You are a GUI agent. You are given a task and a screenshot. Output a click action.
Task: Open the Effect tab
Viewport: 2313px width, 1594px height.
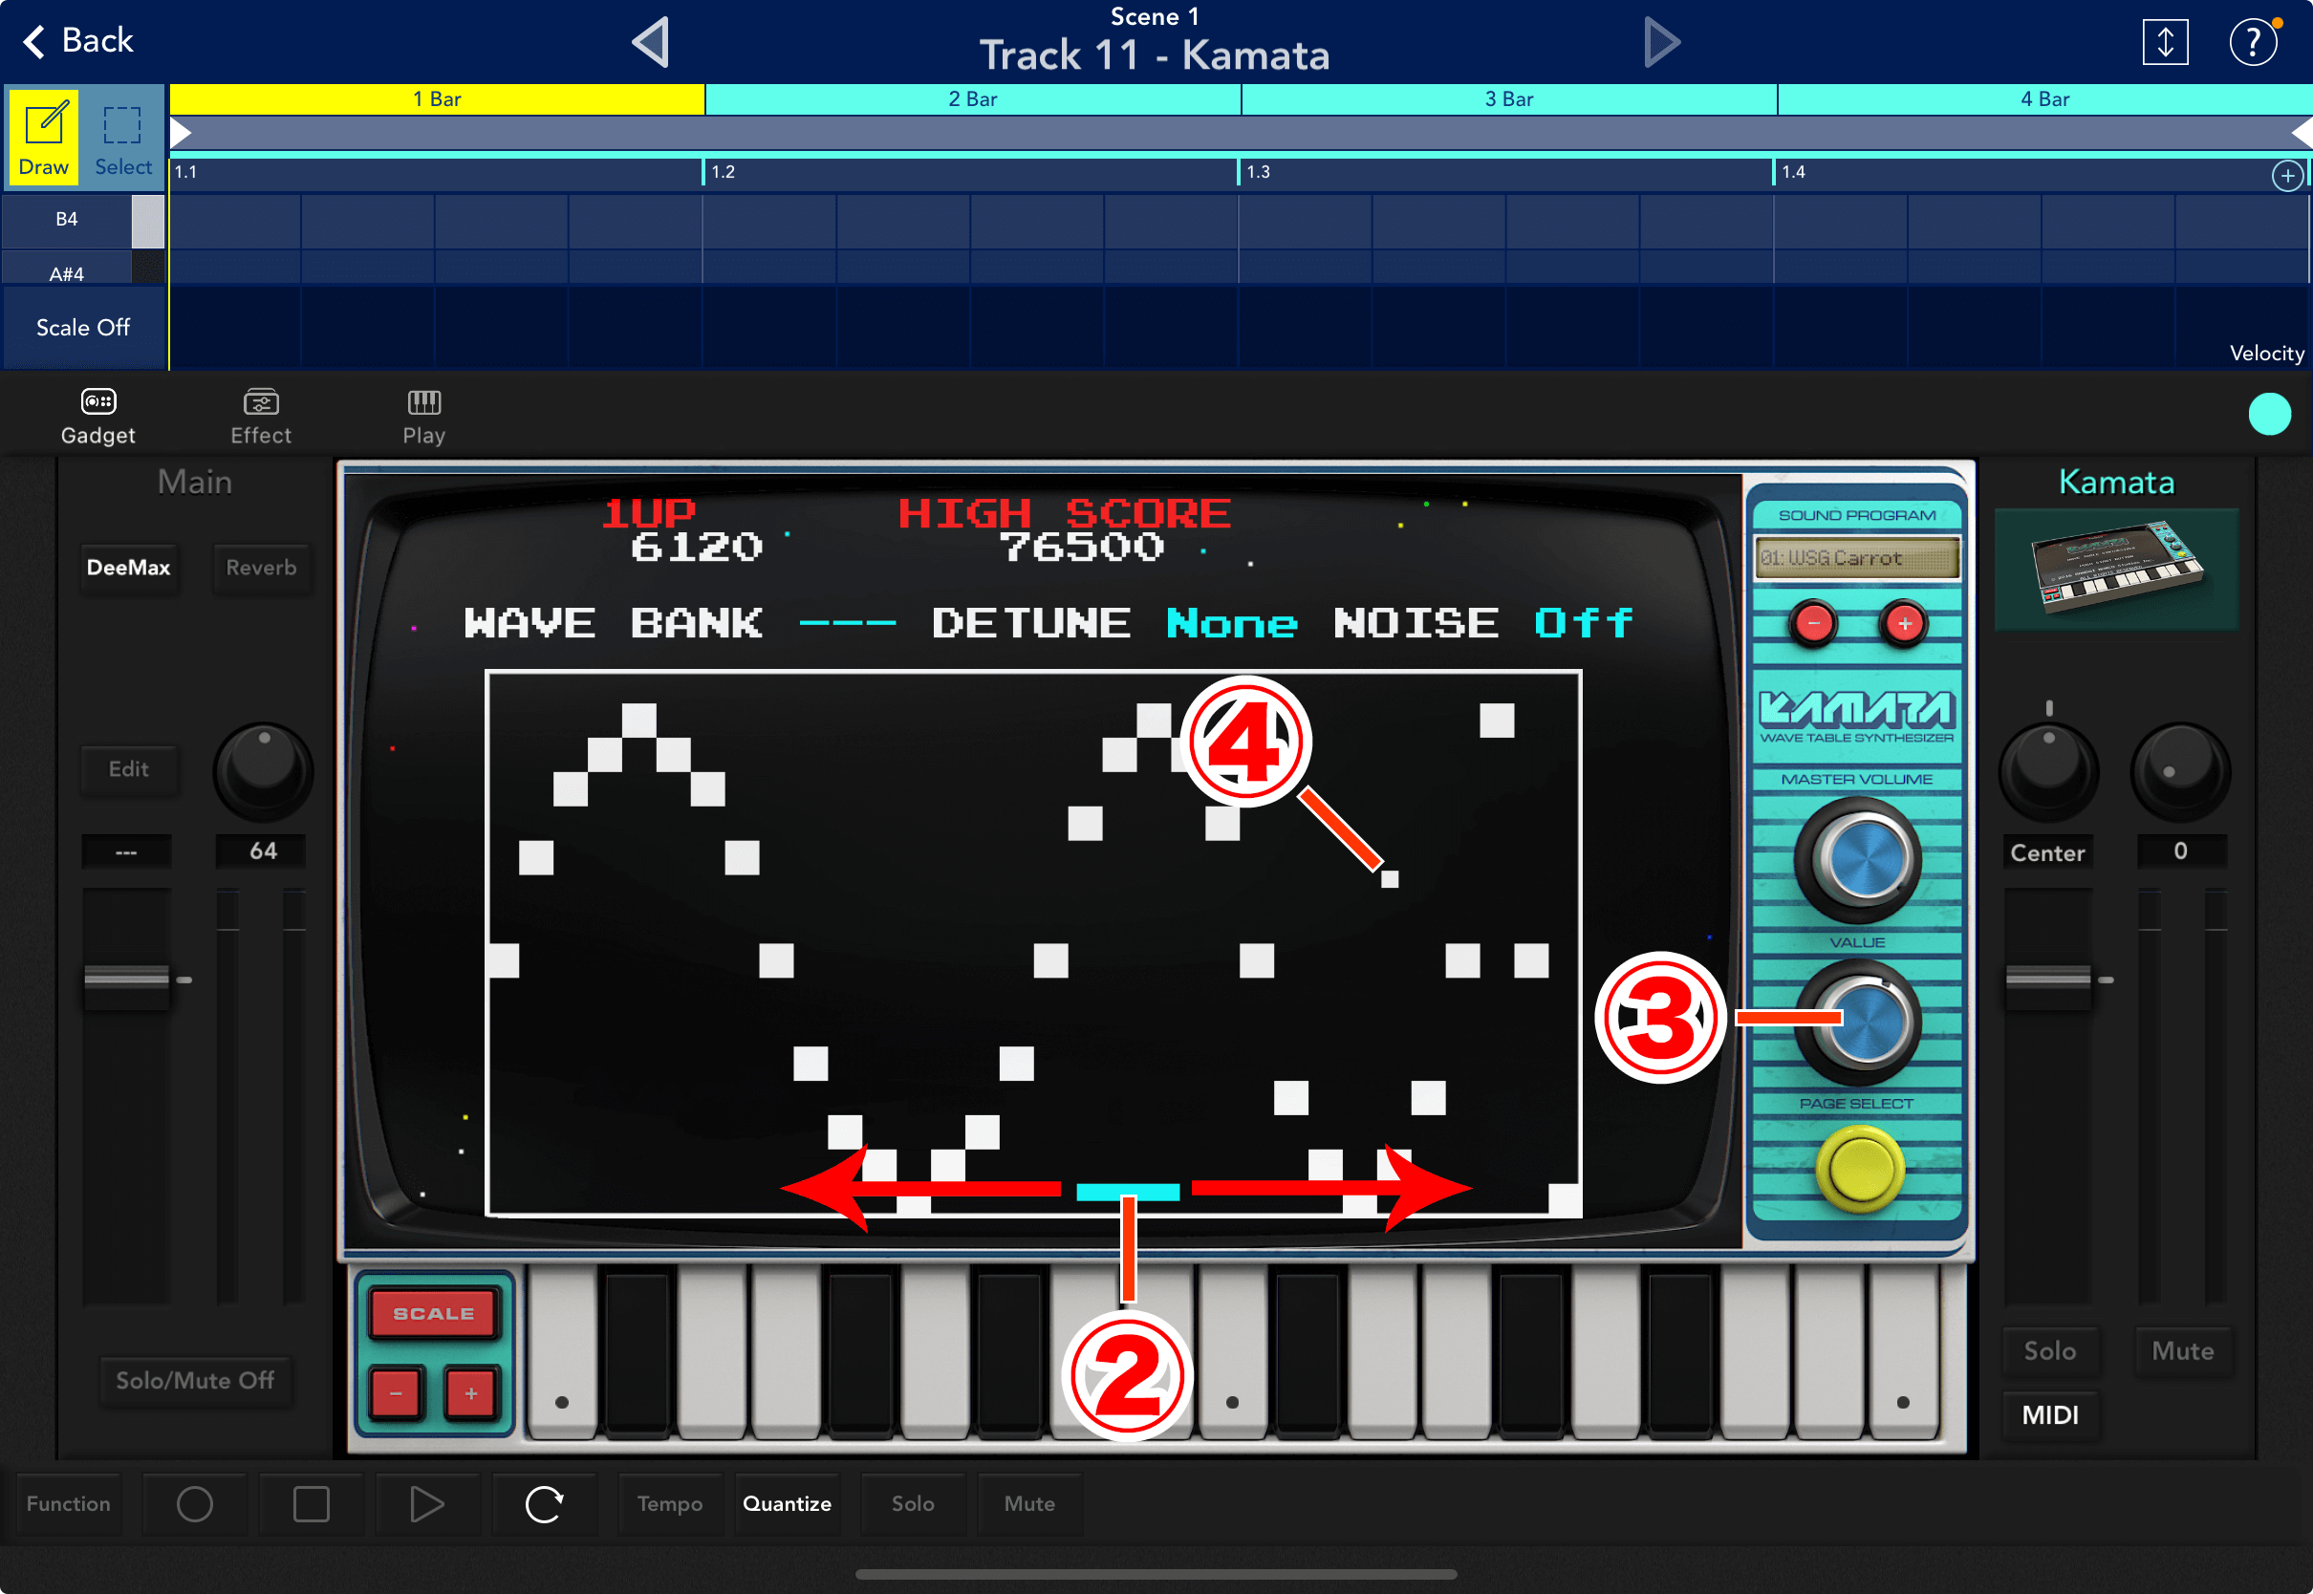coord(261,417)
